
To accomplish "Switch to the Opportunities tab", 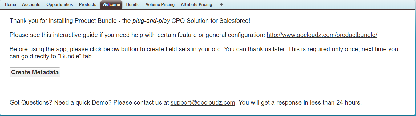I will 60,5.
